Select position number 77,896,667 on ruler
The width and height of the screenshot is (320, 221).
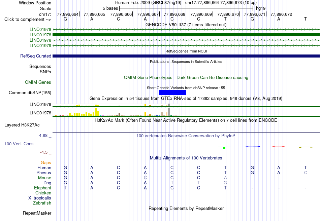pos(148,14)
